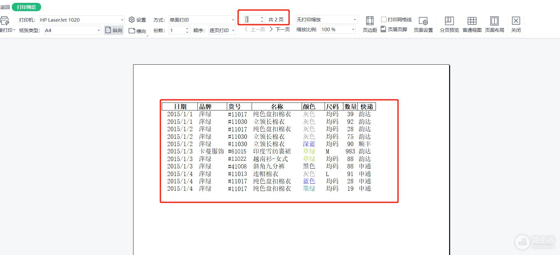Click item number #11013 cell
The height and width of the screenshot is (255, 560).
(237, 174)
